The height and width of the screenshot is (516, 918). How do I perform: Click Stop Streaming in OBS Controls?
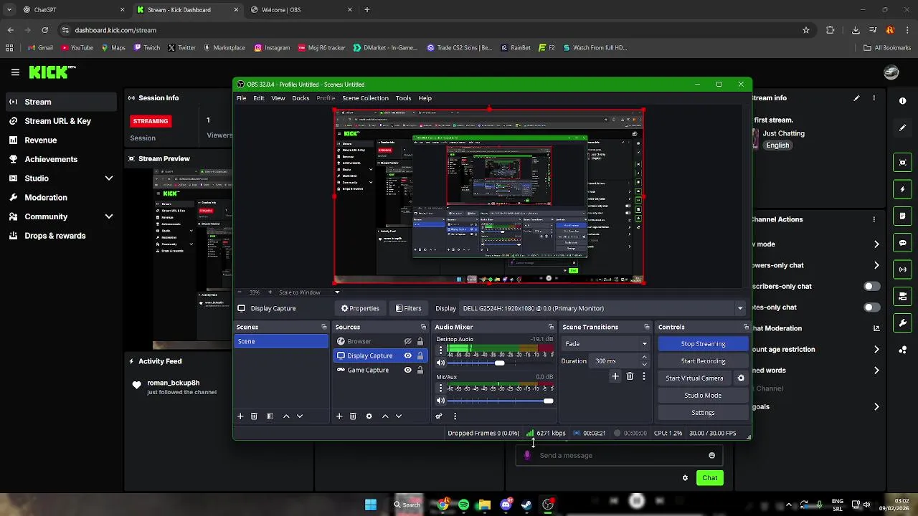click(703, 344)
